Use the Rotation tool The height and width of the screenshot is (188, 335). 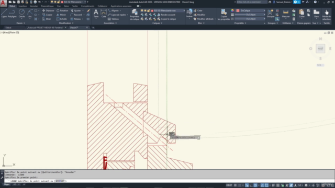tap(62, 10)
